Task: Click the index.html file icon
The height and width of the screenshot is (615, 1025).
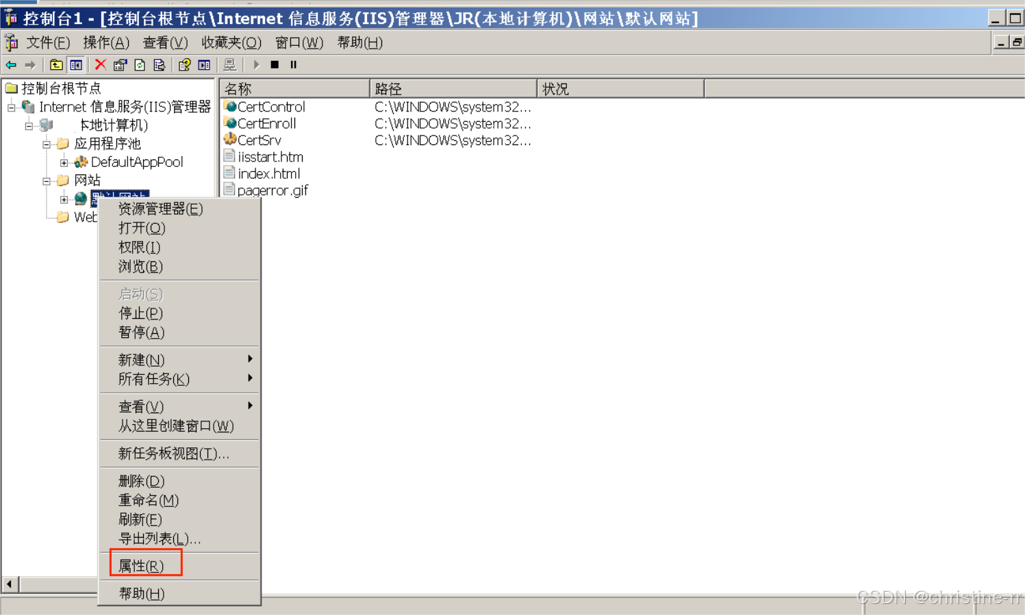Action: [229, 173]
